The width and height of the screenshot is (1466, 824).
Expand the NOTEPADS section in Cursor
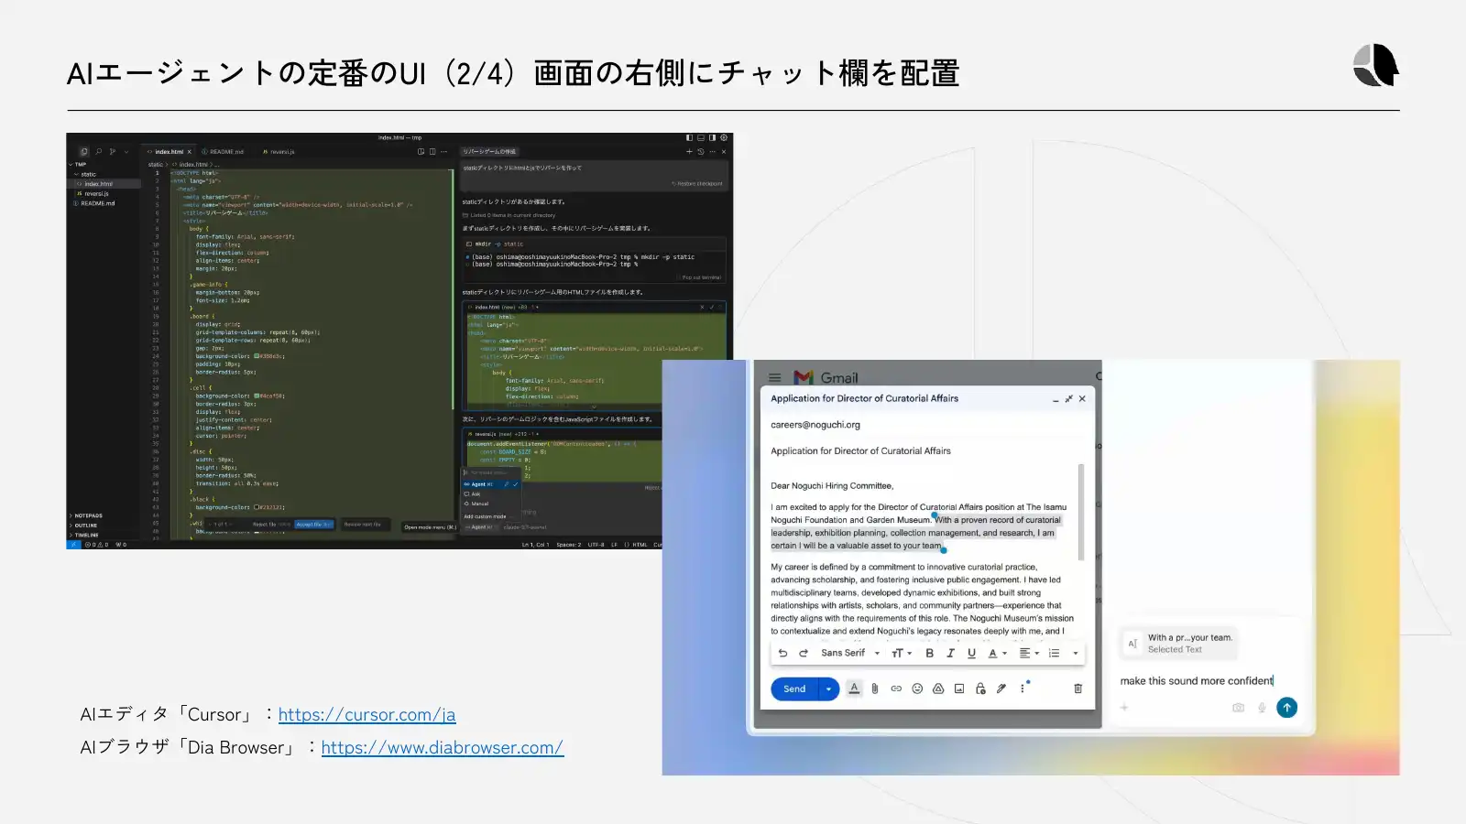point(85,516)
